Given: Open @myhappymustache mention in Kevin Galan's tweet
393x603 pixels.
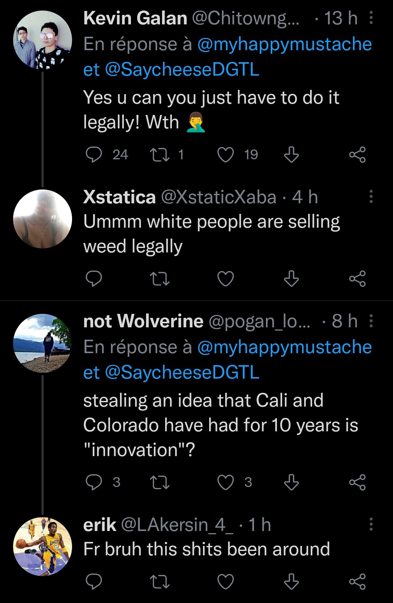Looking at the screenshot, I should click(284, 44).
